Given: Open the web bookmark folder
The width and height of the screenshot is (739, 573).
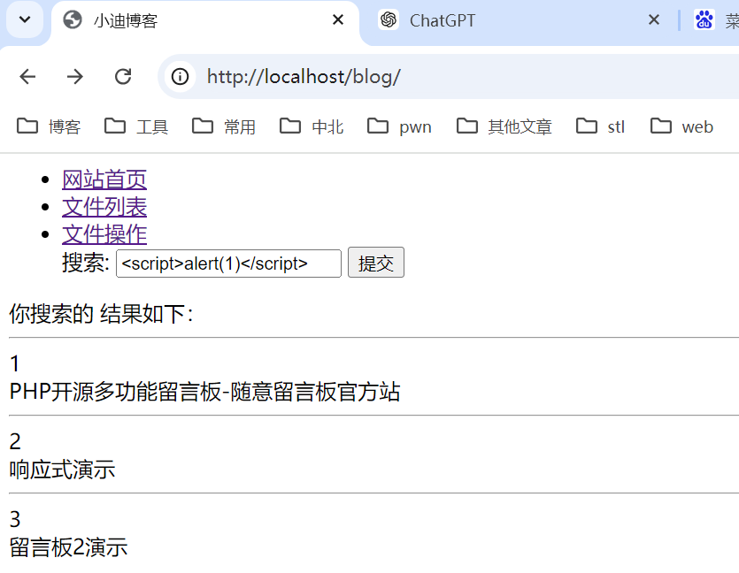Looking at the screenshot, I should (x=682, y=126).
